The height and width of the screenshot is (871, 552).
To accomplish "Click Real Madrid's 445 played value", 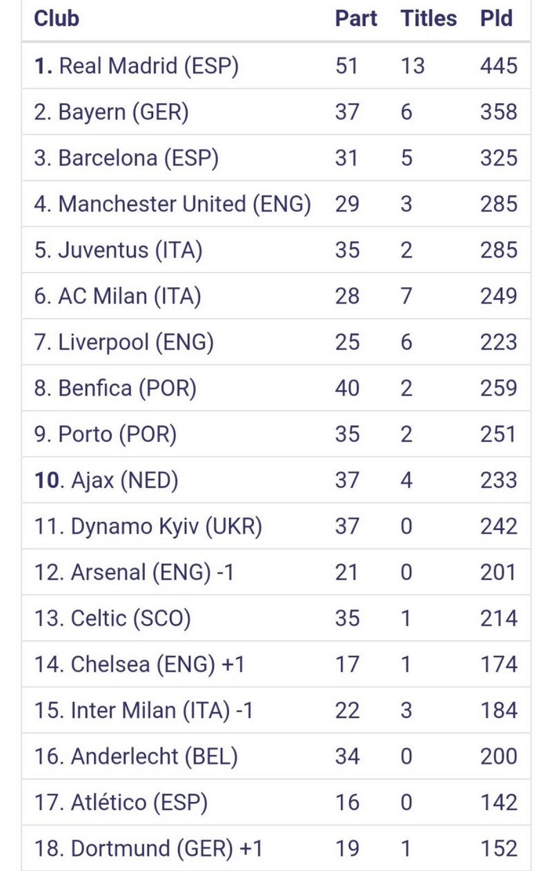I will click(x=499, y=66).
